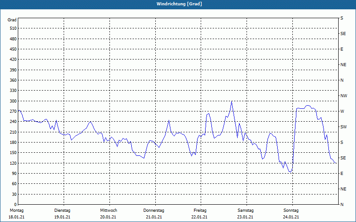The height and width of the screenshot is (222, 356).
Task: Select the 60 degree axis label
Action: 14,184
